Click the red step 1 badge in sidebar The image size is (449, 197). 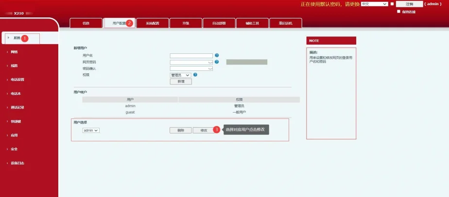(25, 38)
